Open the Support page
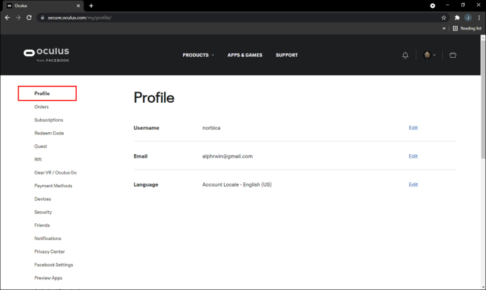486x290 pixels. 287,55
